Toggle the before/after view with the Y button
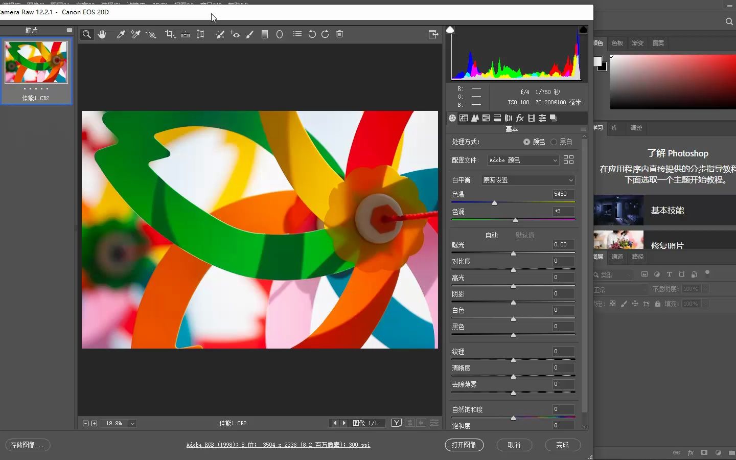This screenshot has width=736, height=460. (x=397, y=423)
